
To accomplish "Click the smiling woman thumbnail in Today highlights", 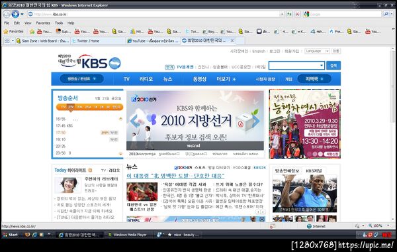I will (68, 185).
